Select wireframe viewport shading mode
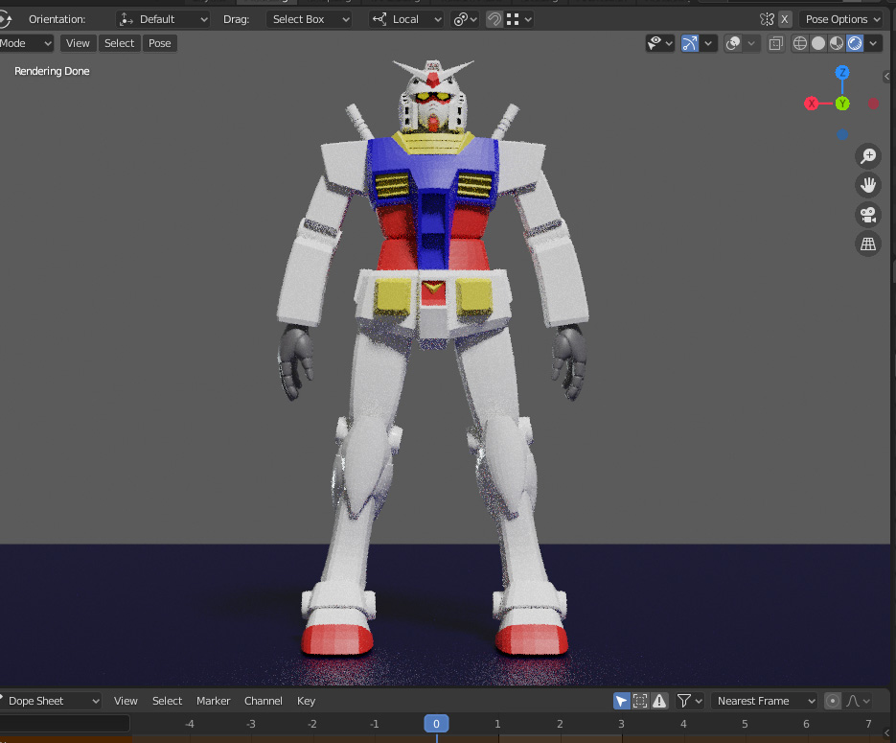Viewport: 896px width, 743px height. [800, 43]
